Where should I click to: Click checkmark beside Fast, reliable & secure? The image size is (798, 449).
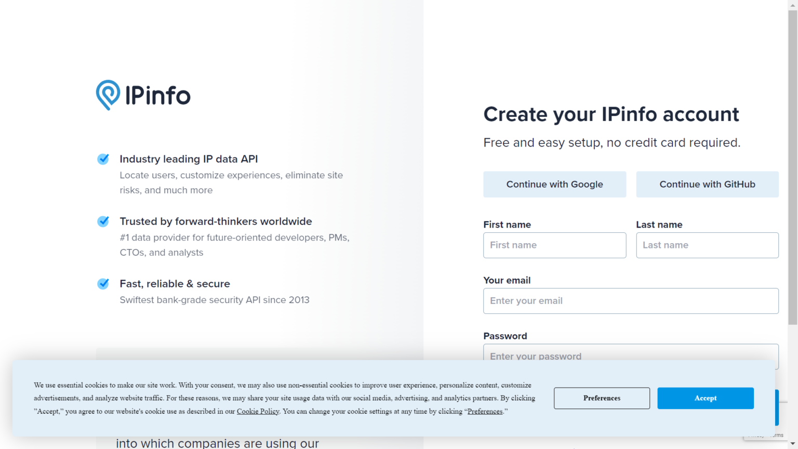[x=103, y=284]
